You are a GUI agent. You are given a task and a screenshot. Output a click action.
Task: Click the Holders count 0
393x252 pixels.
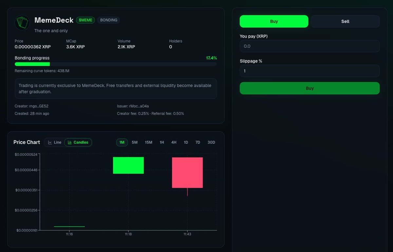(171, 47)
